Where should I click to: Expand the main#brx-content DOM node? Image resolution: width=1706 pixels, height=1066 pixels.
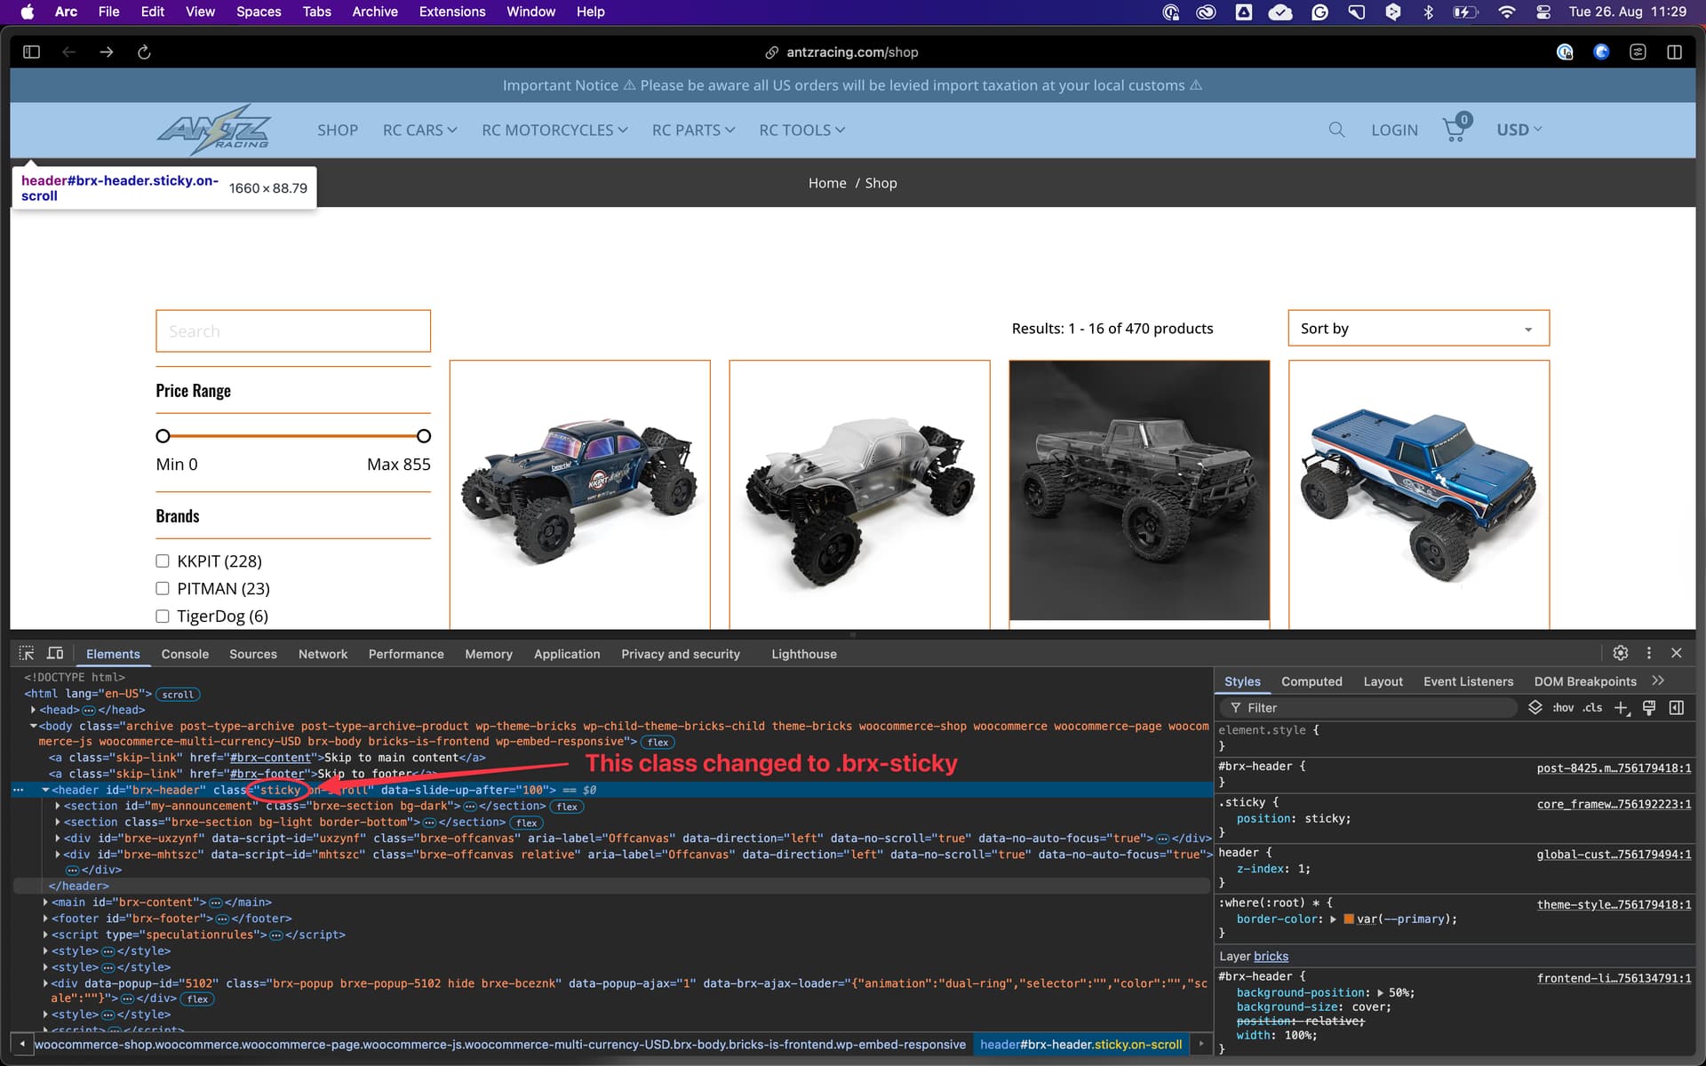tap(45, 903)
